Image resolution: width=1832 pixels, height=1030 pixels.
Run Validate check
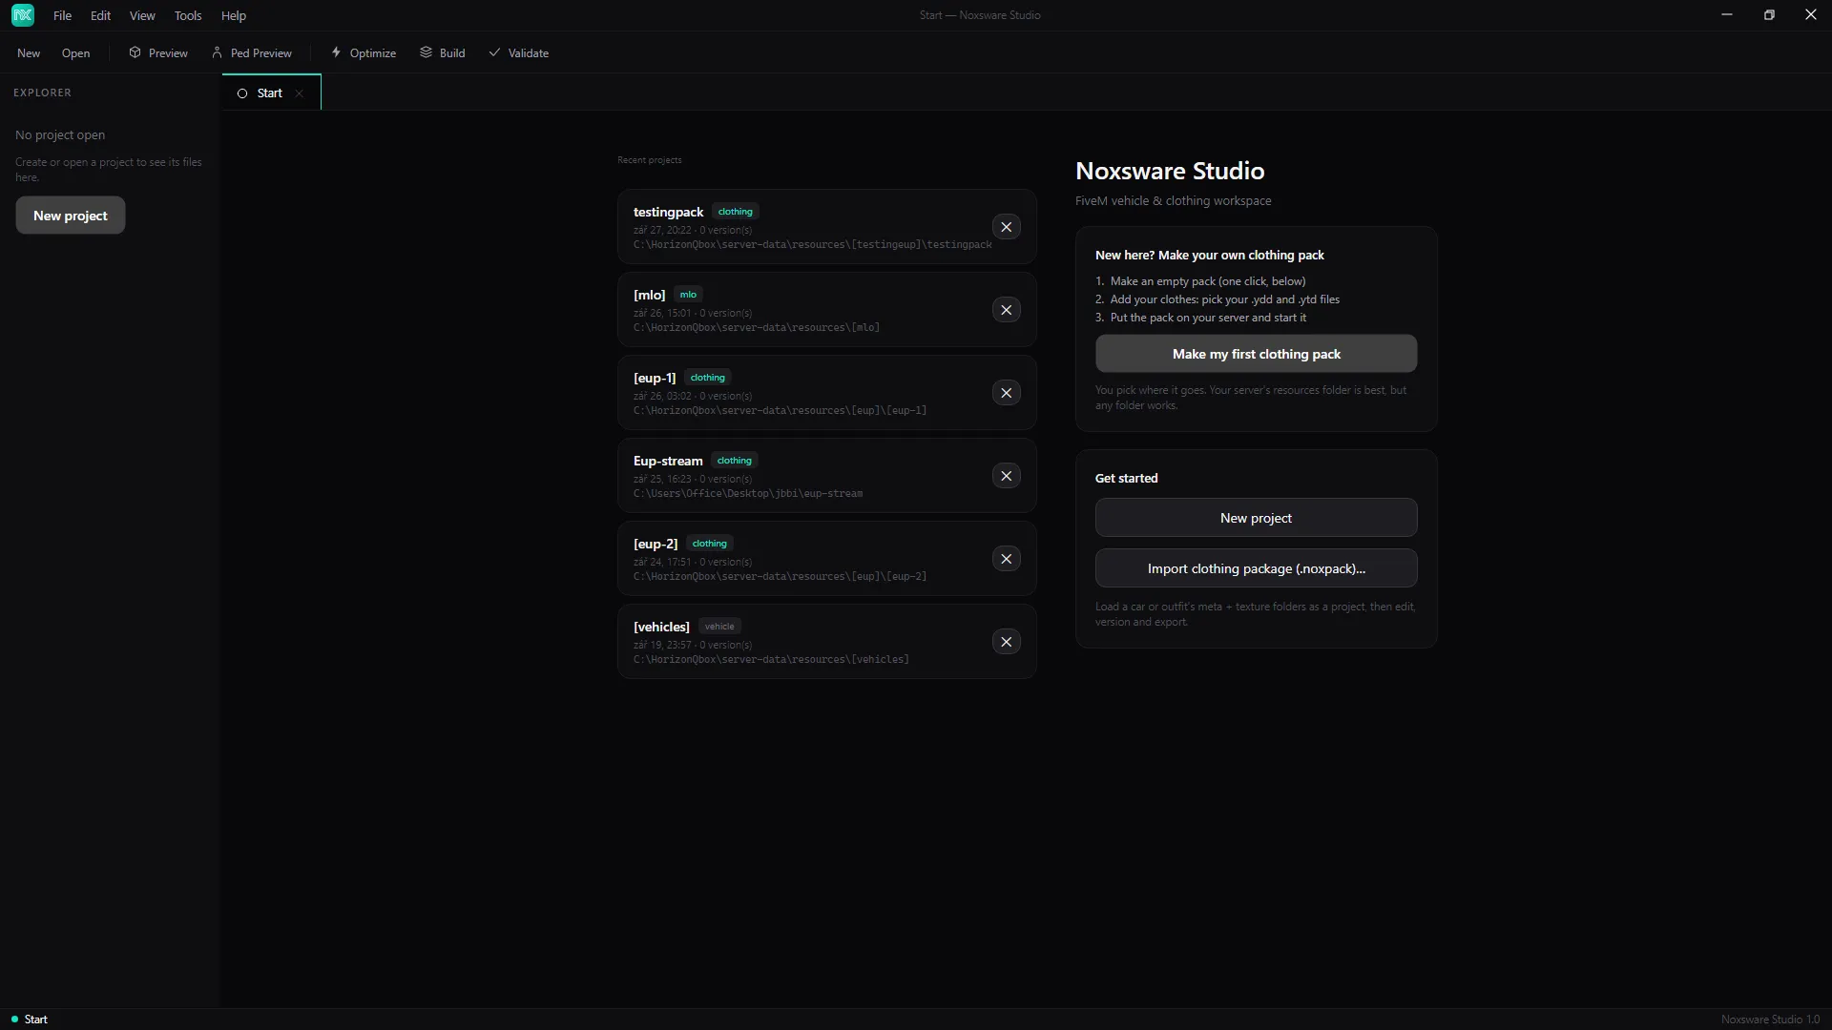(x=518, y=53)
